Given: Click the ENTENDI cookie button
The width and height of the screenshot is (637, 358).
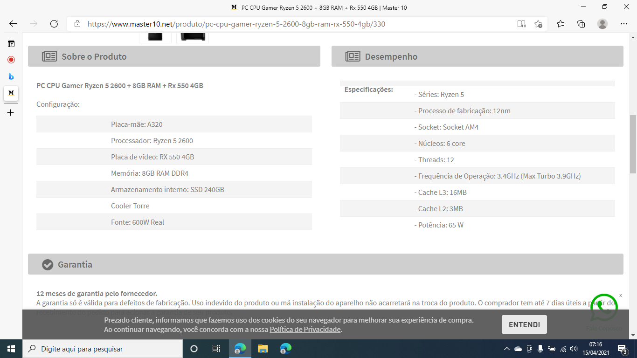Looking at the screenshot, I should point(524,324).
